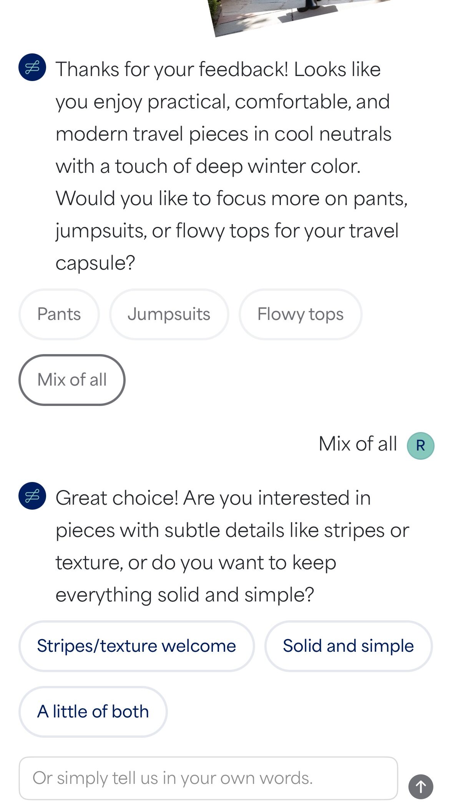Image resolution: width=453 pixels, height=805 pixels.
Task: Pick the 'Flowy tops' option chip
Action: 300,314
